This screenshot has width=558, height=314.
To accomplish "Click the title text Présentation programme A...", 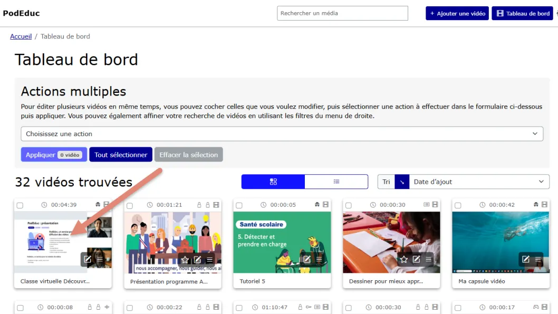I will 169,282.
